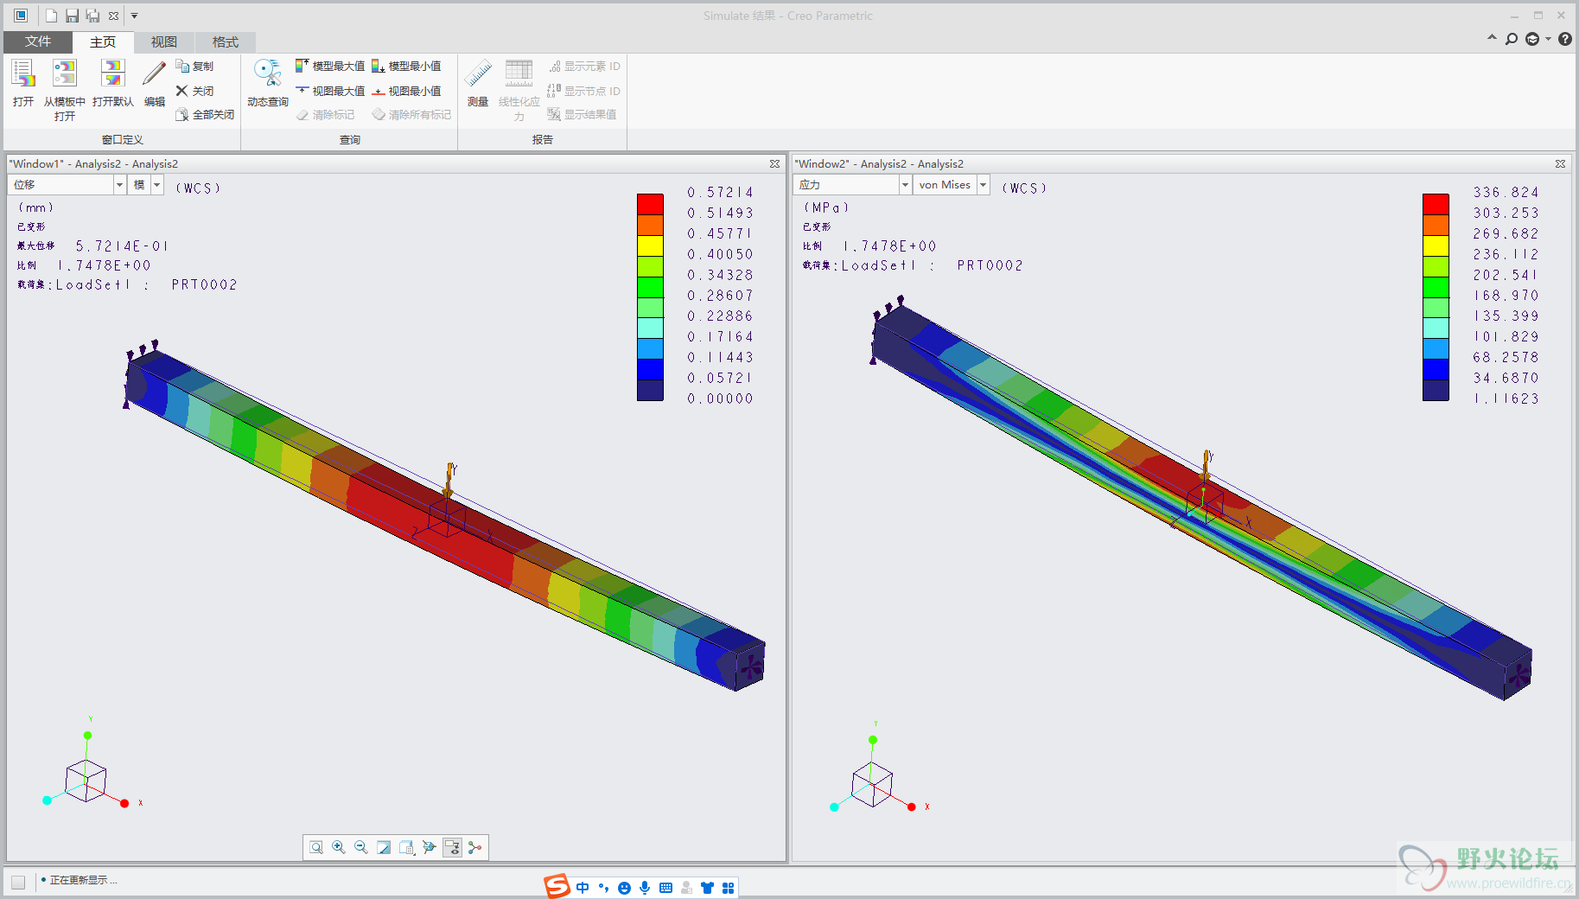Image resolution: width=1579 pixels, height=899 pixels.
Task: Click the legend value 336.824
Action: (x=1506, y=192)
